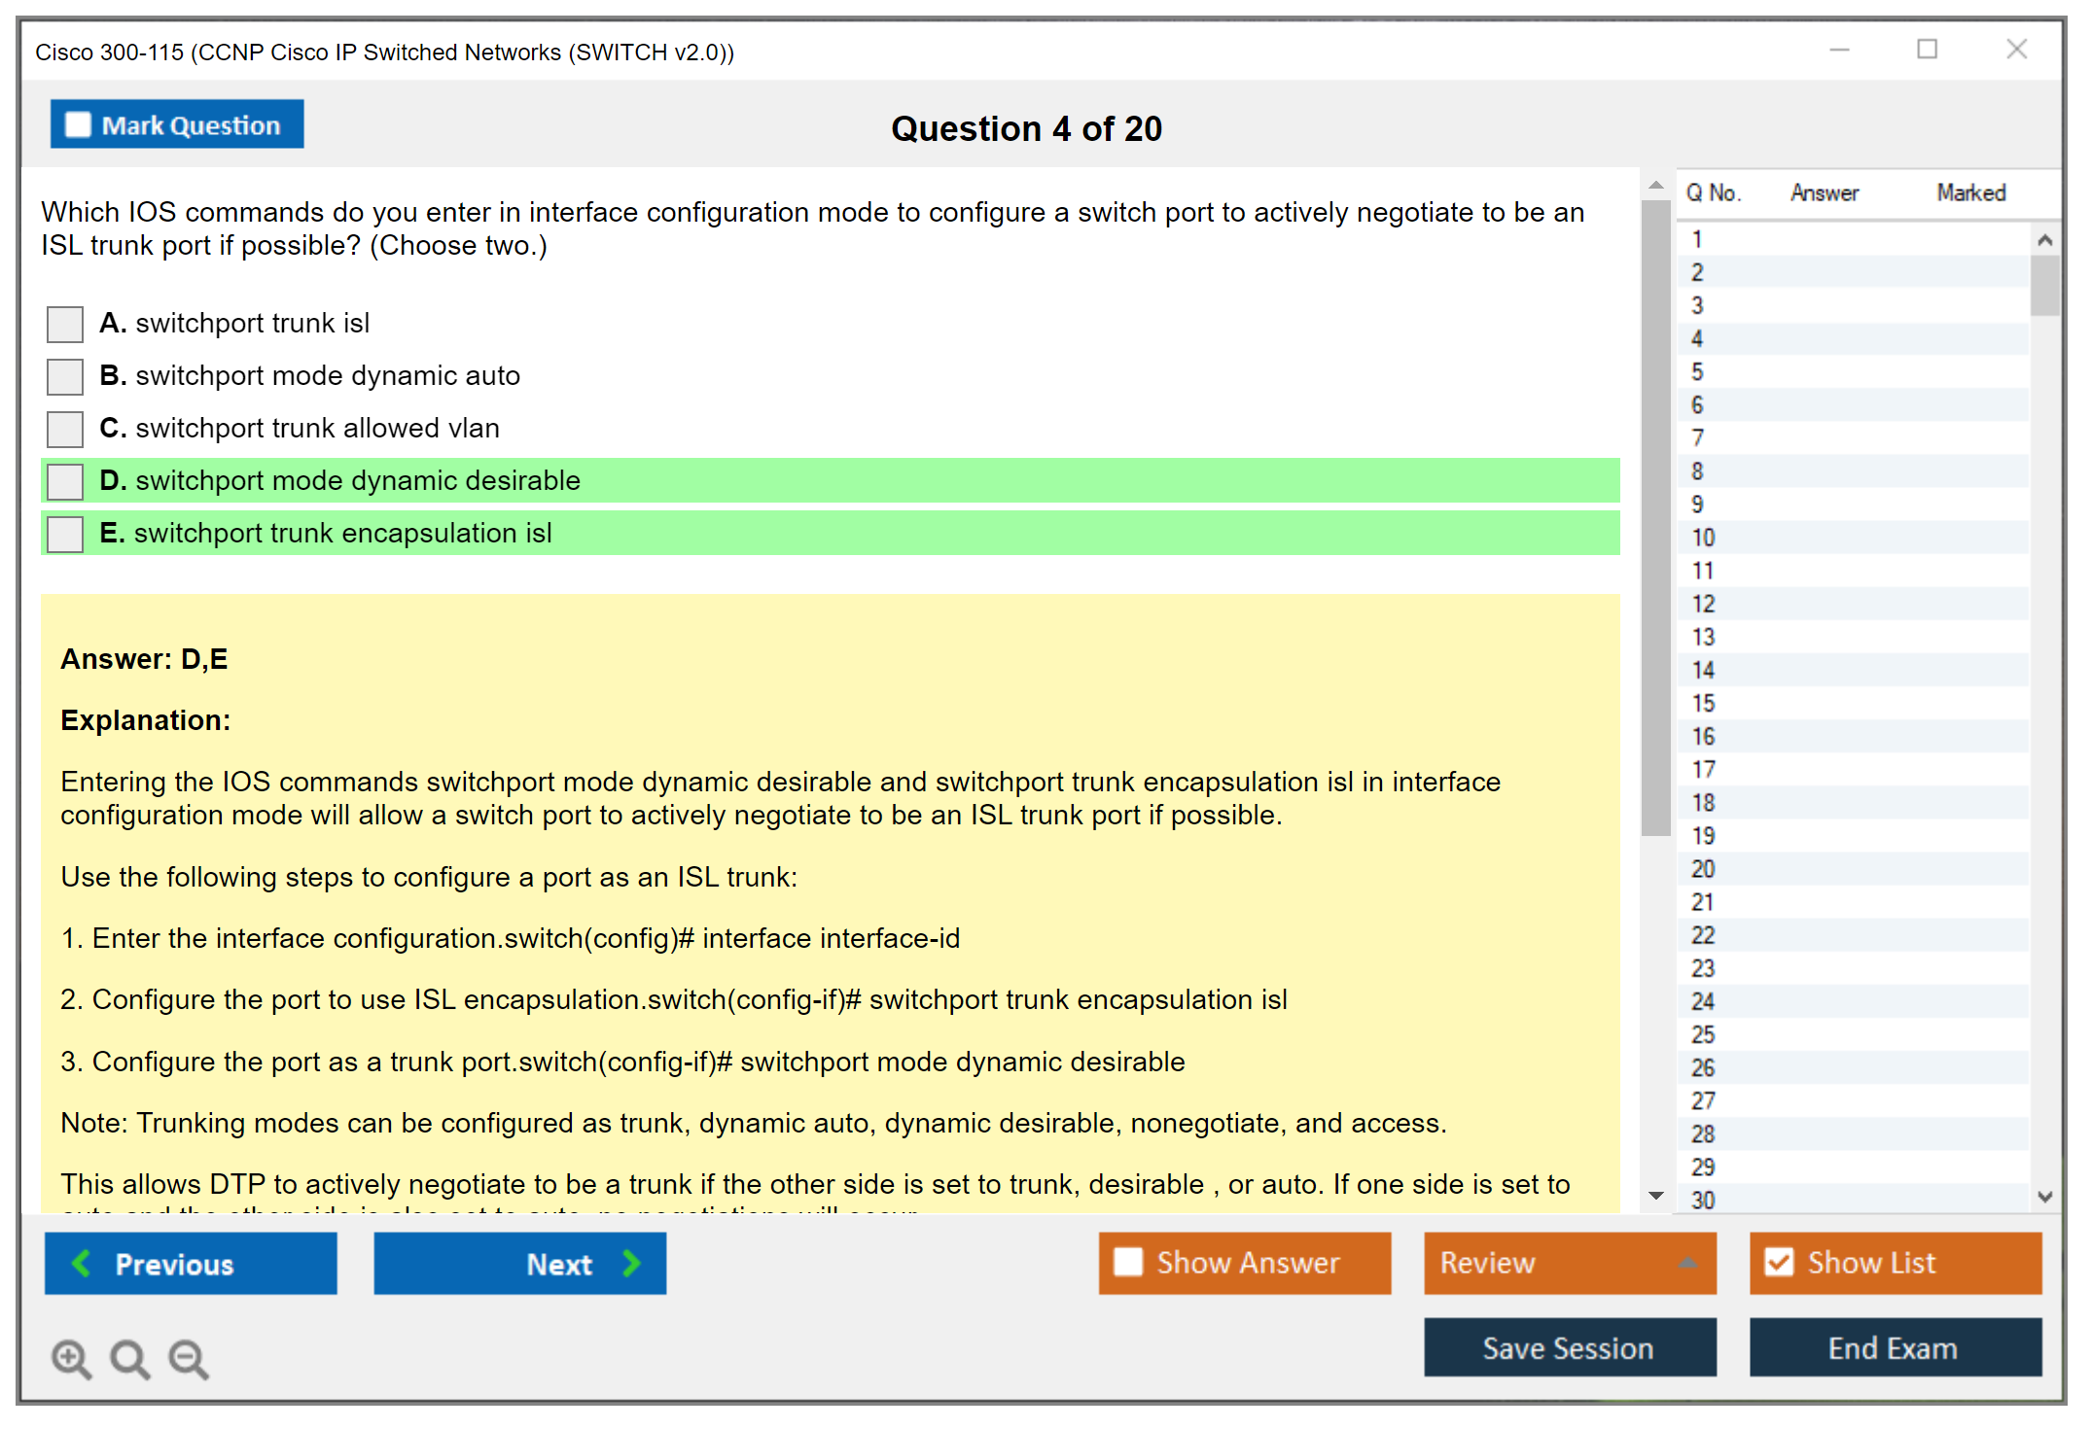
Task: Toggle the Show Answer checkbox button
Action: point(1128,1262)
